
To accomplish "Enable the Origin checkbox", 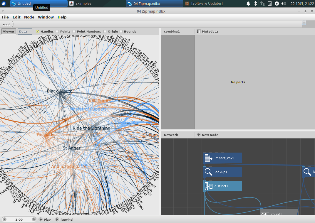I will coord(105,31).
